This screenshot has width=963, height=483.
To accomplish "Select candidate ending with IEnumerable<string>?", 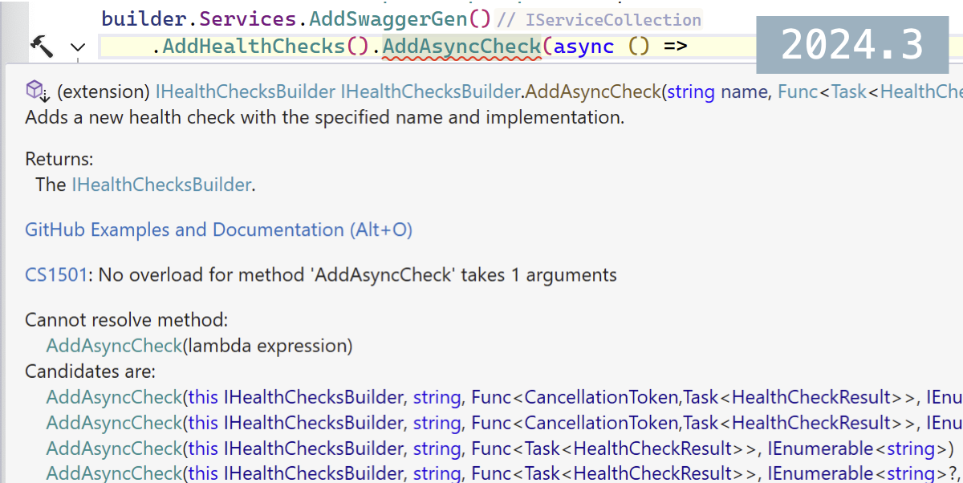I will [x=504, y=474].
